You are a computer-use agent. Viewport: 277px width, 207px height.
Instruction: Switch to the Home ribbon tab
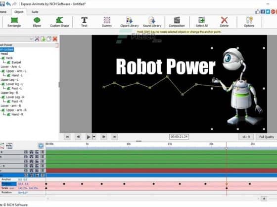3,12
